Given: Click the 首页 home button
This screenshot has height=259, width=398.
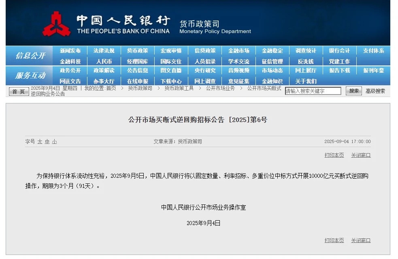Looking at the screenshot, I should click(x=19, y=91).
